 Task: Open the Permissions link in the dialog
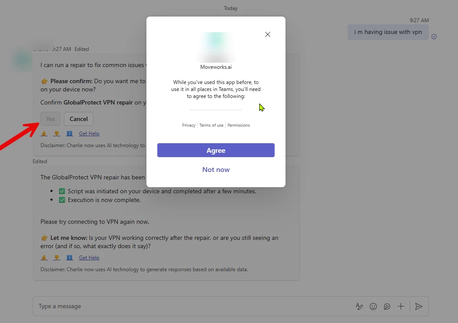point(239,125)
